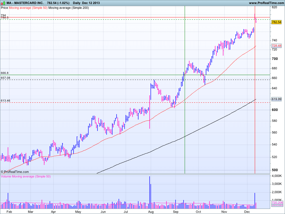Screen dimensions: 285x214
Task: Click the Mar month label on time axis
Action: tap(30, 212)
